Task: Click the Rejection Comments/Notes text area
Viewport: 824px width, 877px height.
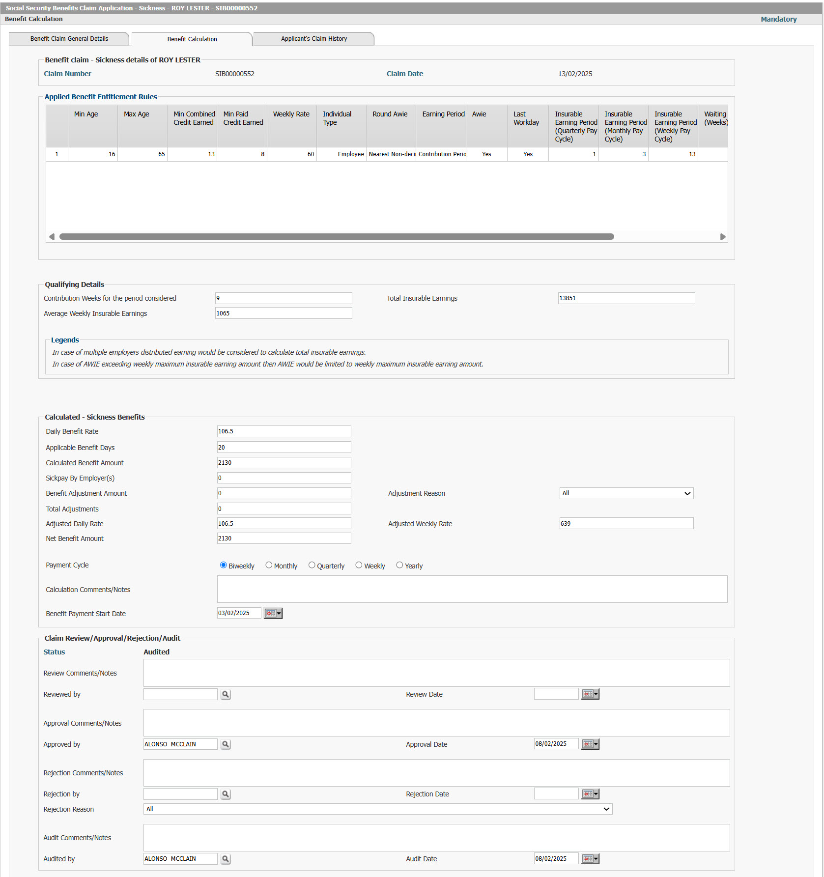Action: point(436,773)
